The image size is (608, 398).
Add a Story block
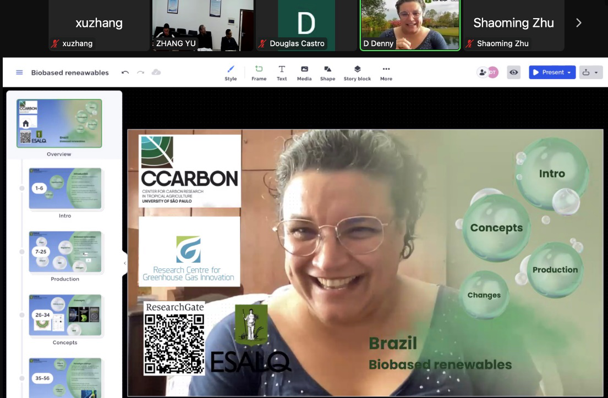click(x=357, y=73)
